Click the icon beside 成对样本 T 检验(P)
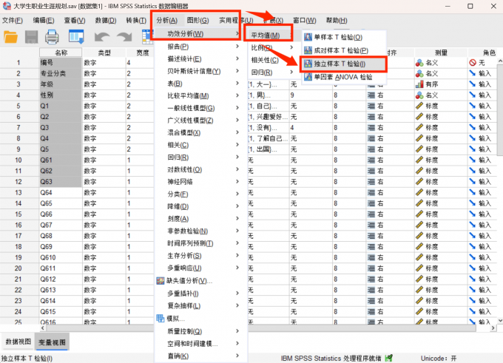This screenshot has width=503, height=363. (x=308, y=50)
